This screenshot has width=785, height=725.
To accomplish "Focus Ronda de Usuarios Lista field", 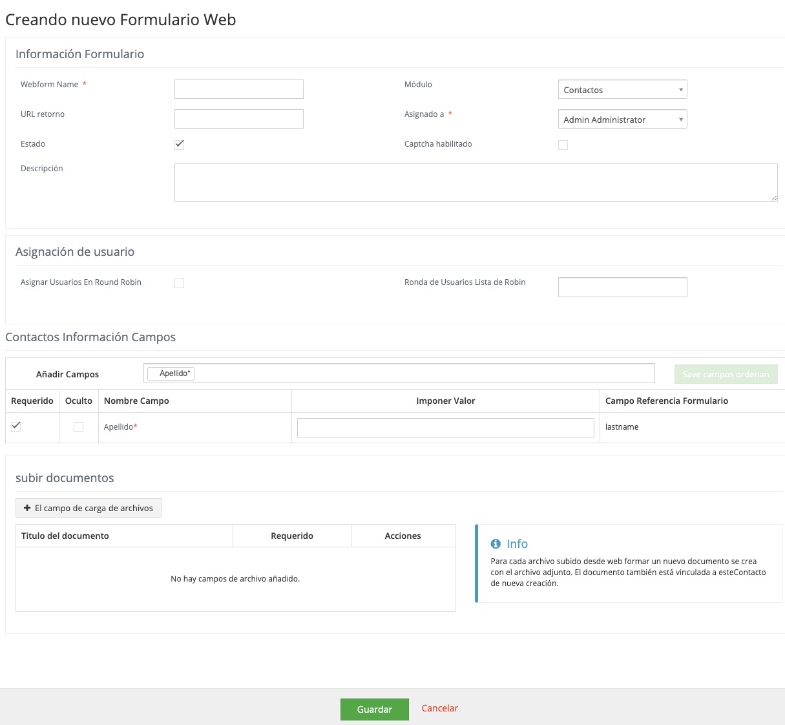I will pyautogui.click(x=622, y=287).
